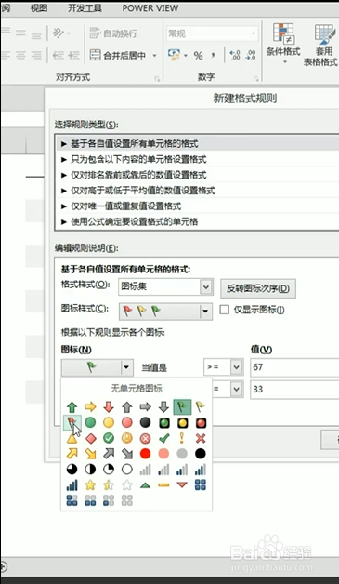Select rule 仅对唯一值或重复值设置格式

pyautogui.click(x=197, y=206)
